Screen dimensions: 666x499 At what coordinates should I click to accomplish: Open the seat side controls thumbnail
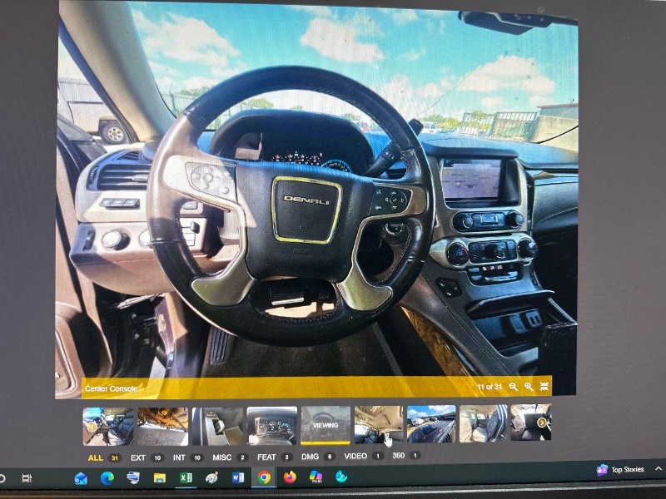pos(217,426)
